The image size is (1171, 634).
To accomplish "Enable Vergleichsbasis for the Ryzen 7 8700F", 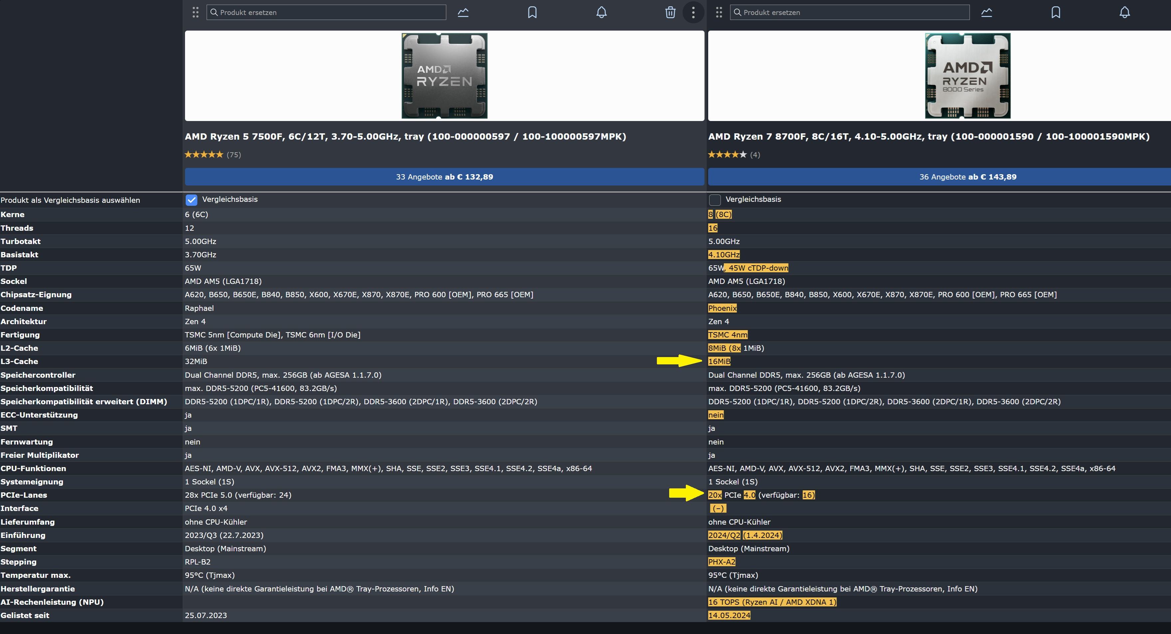I will click(714, 200).
